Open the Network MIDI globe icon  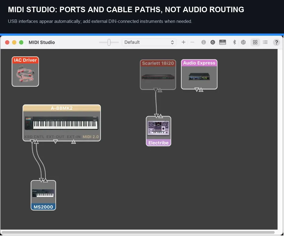(x=243, y=42)
